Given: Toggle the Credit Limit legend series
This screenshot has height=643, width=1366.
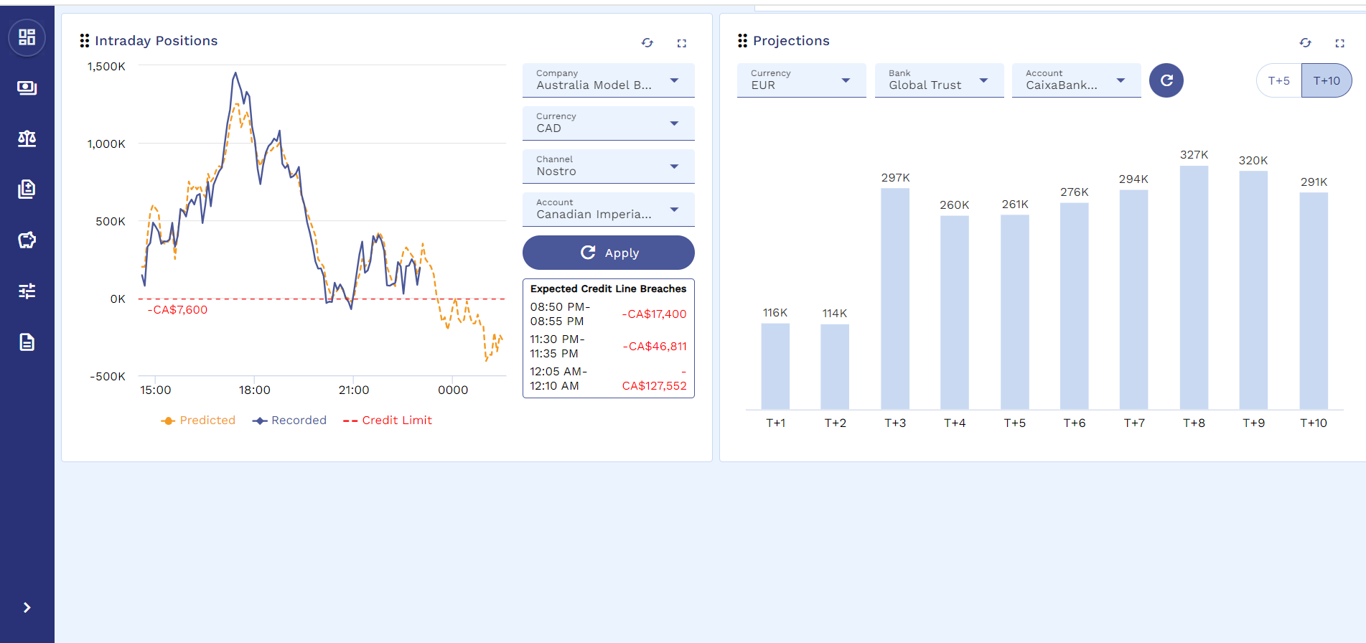Looking at the screenshot, I should click(x=388, y=421).
